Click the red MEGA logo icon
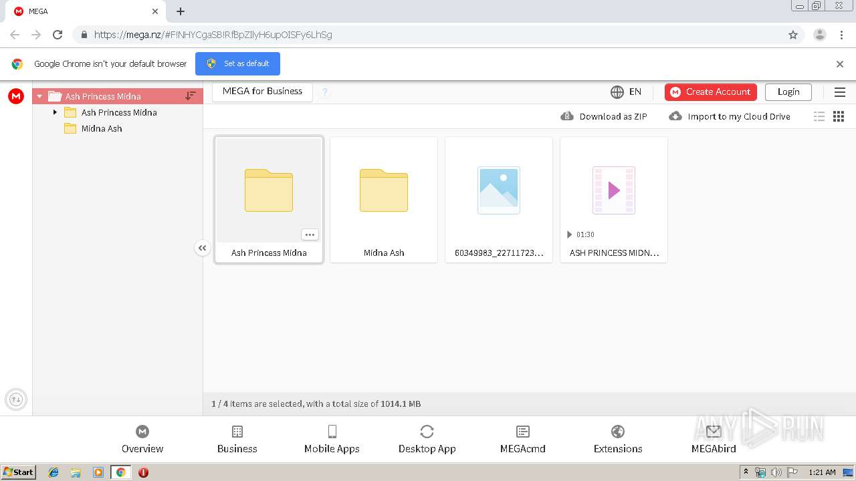 (16, 96)
